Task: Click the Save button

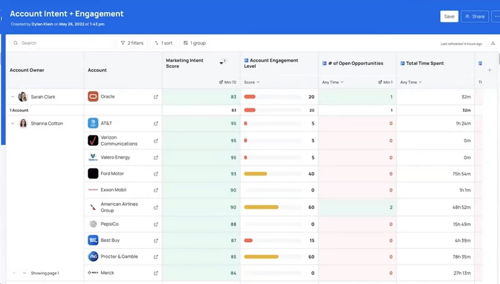Action: pyautogui.click(x=449, y=17)
